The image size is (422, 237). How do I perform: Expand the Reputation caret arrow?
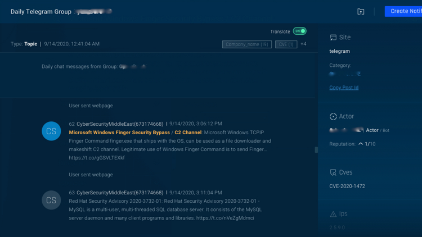[x=361, y=144]
